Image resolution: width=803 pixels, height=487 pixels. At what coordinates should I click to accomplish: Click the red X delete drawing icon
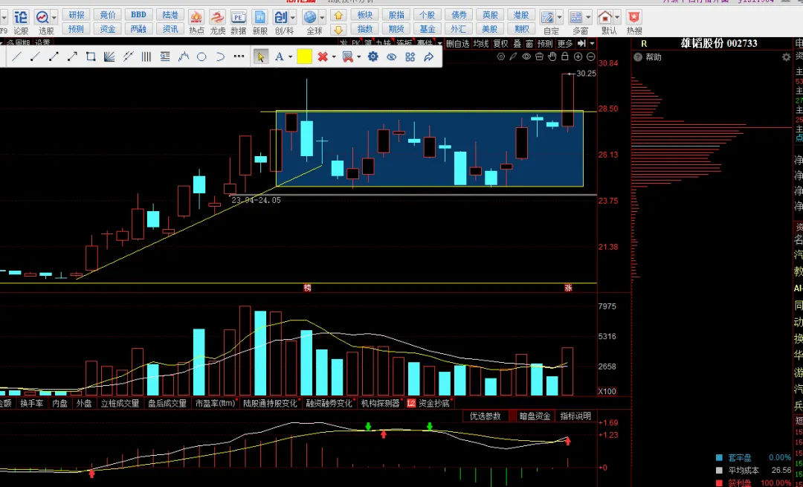click(322, 57)
